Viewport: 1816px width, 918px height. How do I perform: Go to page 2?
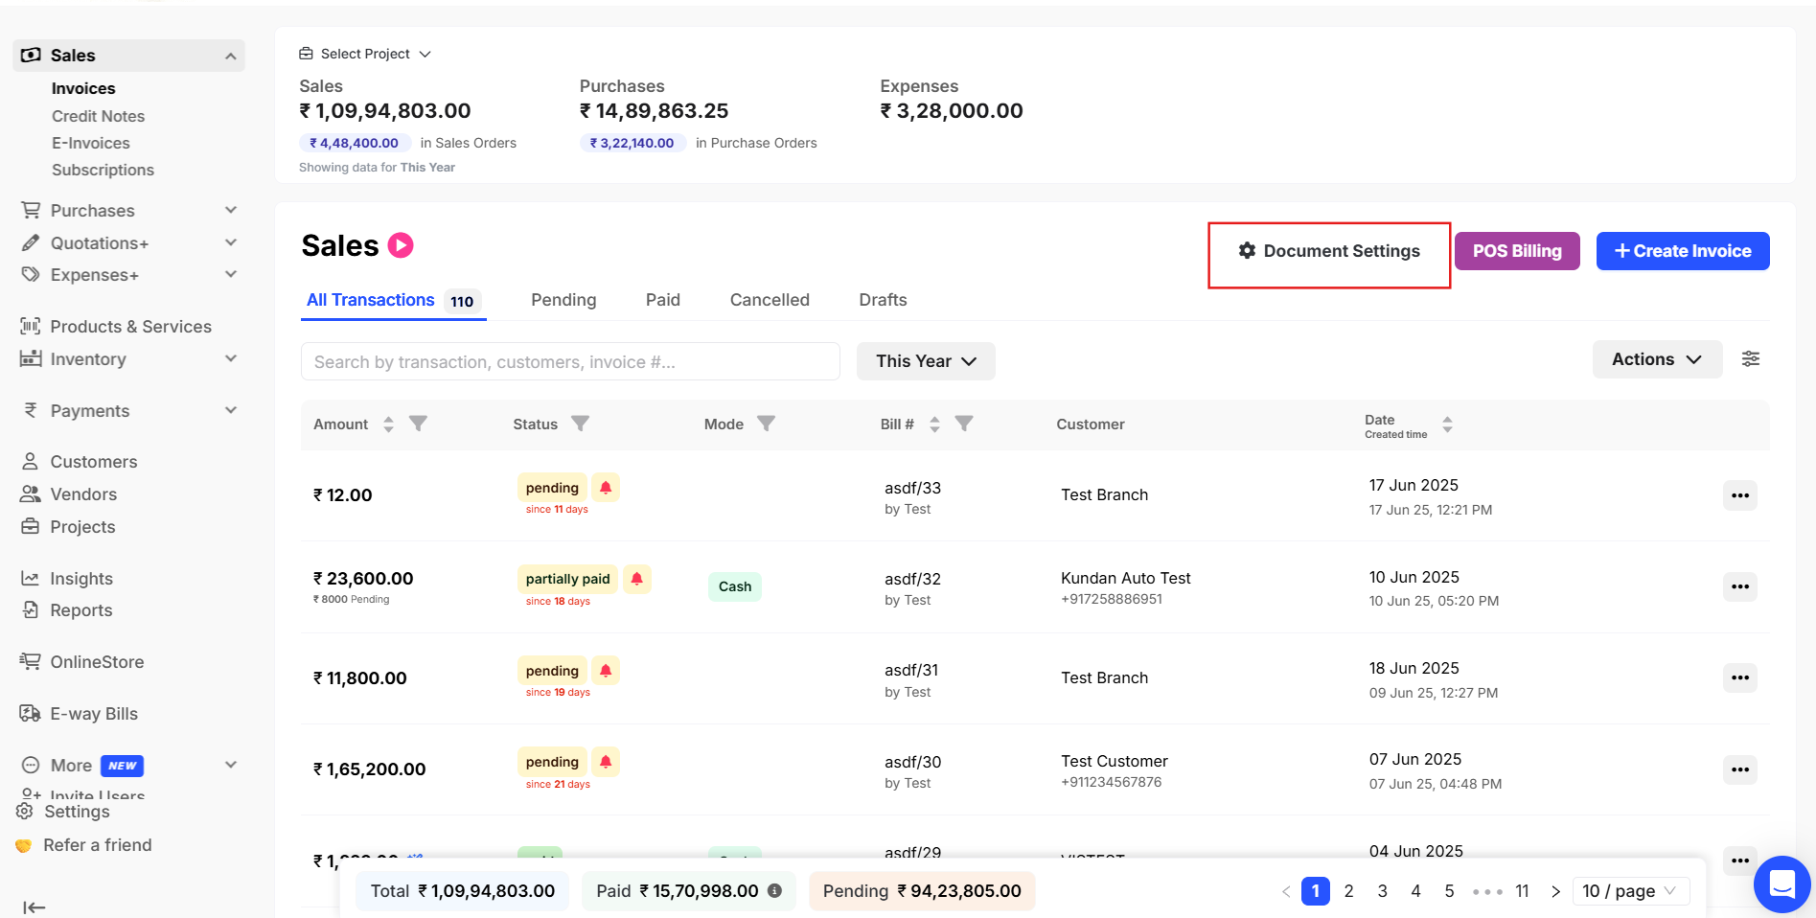tap(1348, 891)
